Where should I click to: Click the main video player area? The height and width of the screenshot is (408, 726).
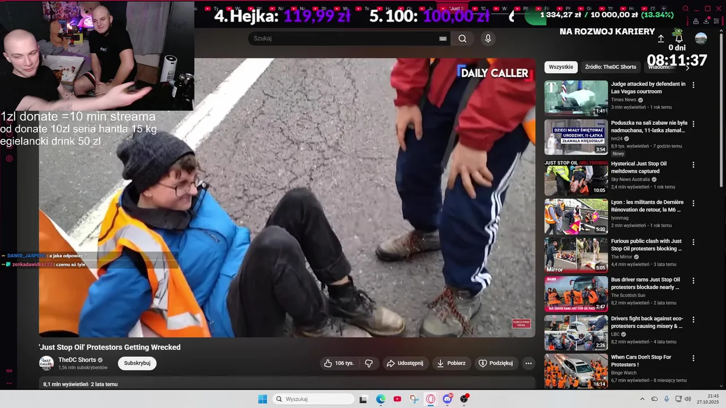tap(287, 198)
